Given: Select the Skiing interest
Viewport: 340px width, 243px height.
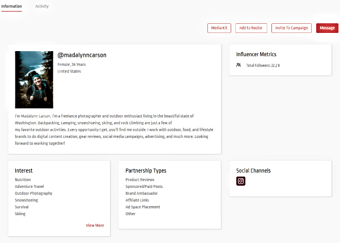Looking at the screenshot, I should 20,213.
